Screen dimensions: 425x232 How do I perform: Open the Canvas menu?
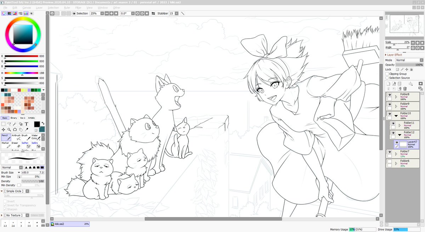click(x=27, y=7)
